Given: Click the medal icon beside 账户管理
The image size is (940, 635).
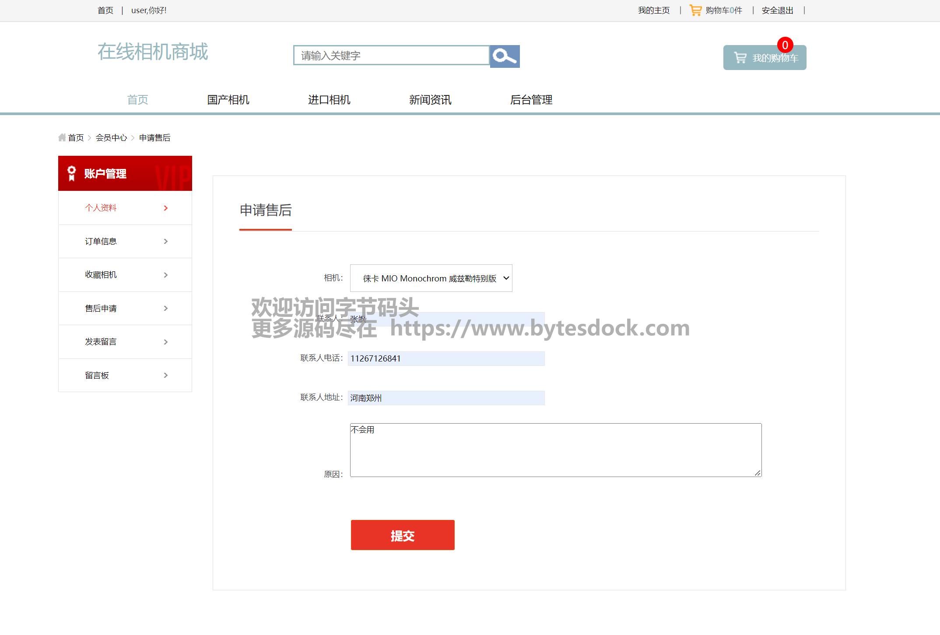Looking at the screenshot, I should pyautogui.click(x=71, y=173).
